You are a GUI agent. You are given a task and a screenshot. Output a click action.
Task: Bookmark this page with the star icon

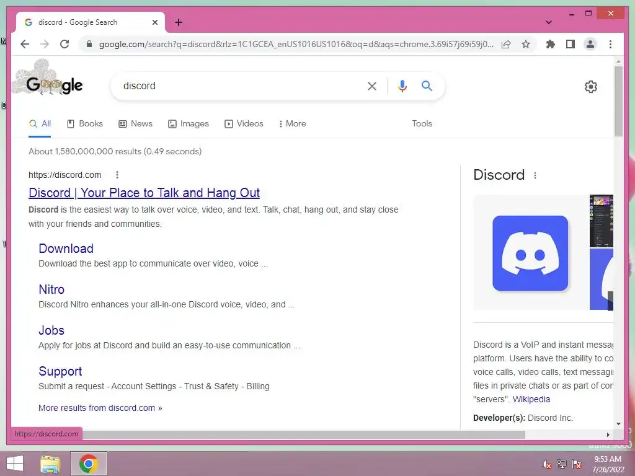526,44
